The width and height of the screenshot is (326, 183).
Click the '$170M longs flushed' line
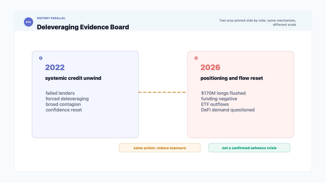(223, 93)
